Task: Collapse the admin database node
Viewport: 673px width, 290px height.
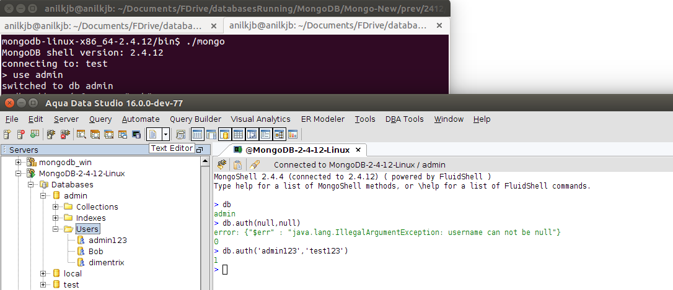Action: [43, 196]
